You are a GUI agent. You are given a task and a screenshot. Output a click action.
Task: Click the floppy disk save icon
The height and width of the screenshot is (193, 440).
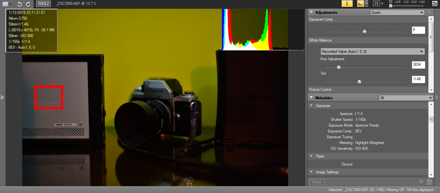pos(429,182)
